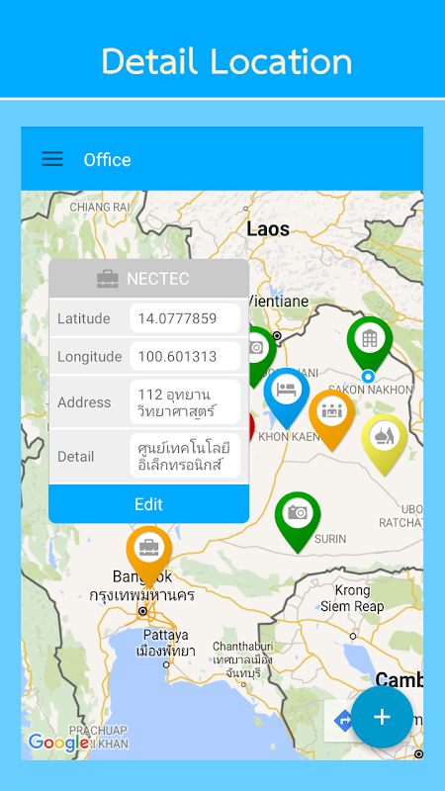This screenshot has width=445, height=791.
Task: Click the SURIN map label
Action: click(x=330, y=539)
